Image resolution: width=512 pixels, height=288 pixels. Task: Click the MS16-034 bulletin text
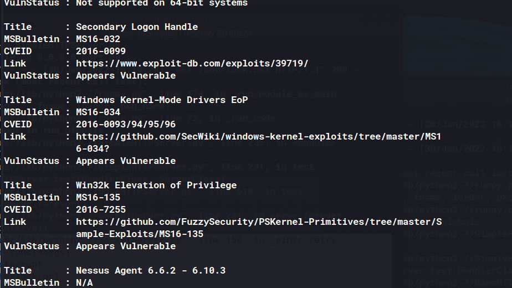(x=98, y=112)
